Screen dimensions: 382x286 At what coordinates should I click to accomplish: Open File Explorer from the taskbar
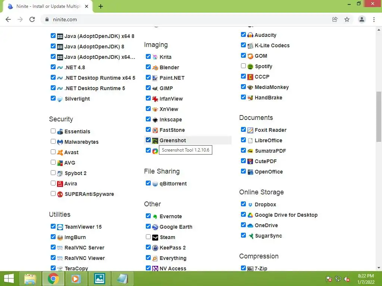point(30,279)
